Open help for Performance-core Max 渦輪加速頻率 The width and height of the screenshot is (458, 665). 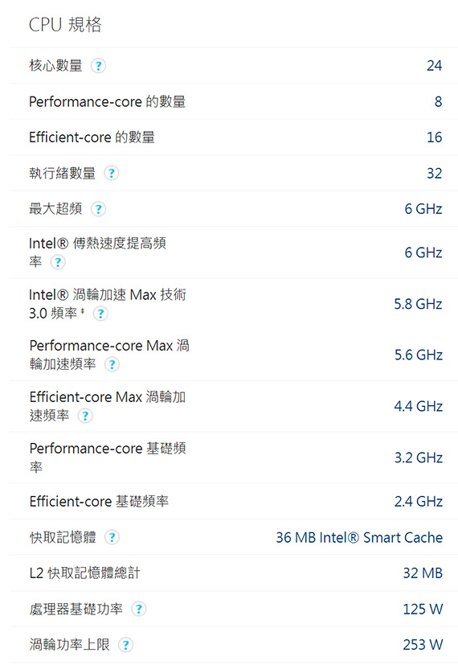[x=112, y=364]
